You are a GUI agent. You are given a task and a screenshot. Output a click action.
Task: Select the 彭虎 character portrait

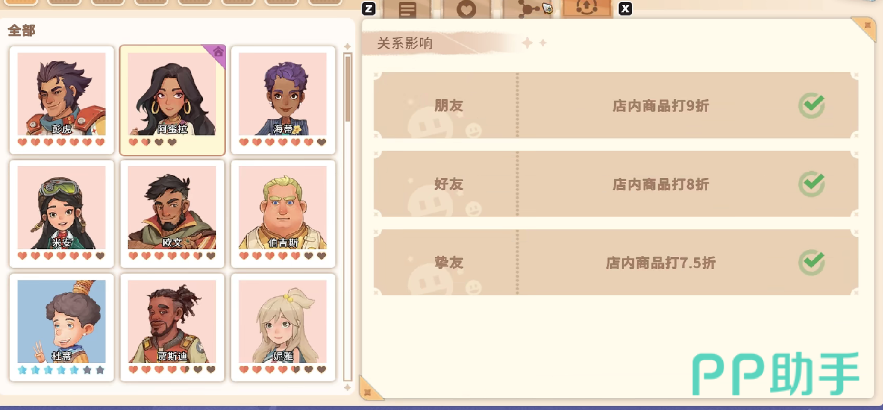(62, 94)
